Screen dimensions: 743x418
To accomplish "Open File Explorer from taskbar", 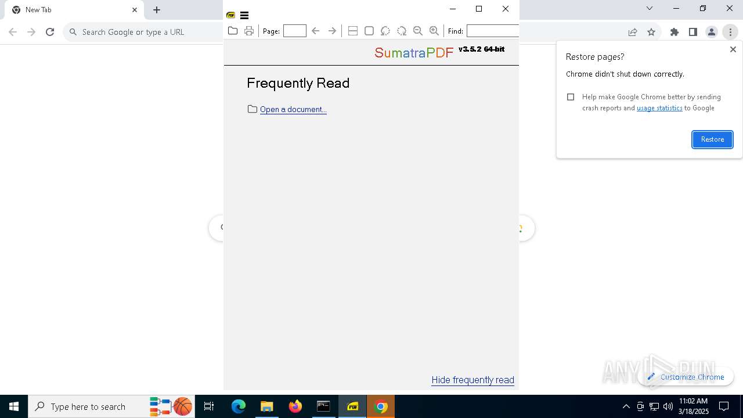I will [x=266, y=406].
